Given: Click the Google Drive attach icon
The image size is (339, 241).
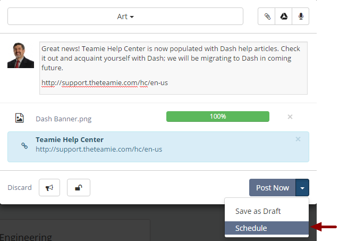Looking at the screenshot, I should click(x=284, y=16).
